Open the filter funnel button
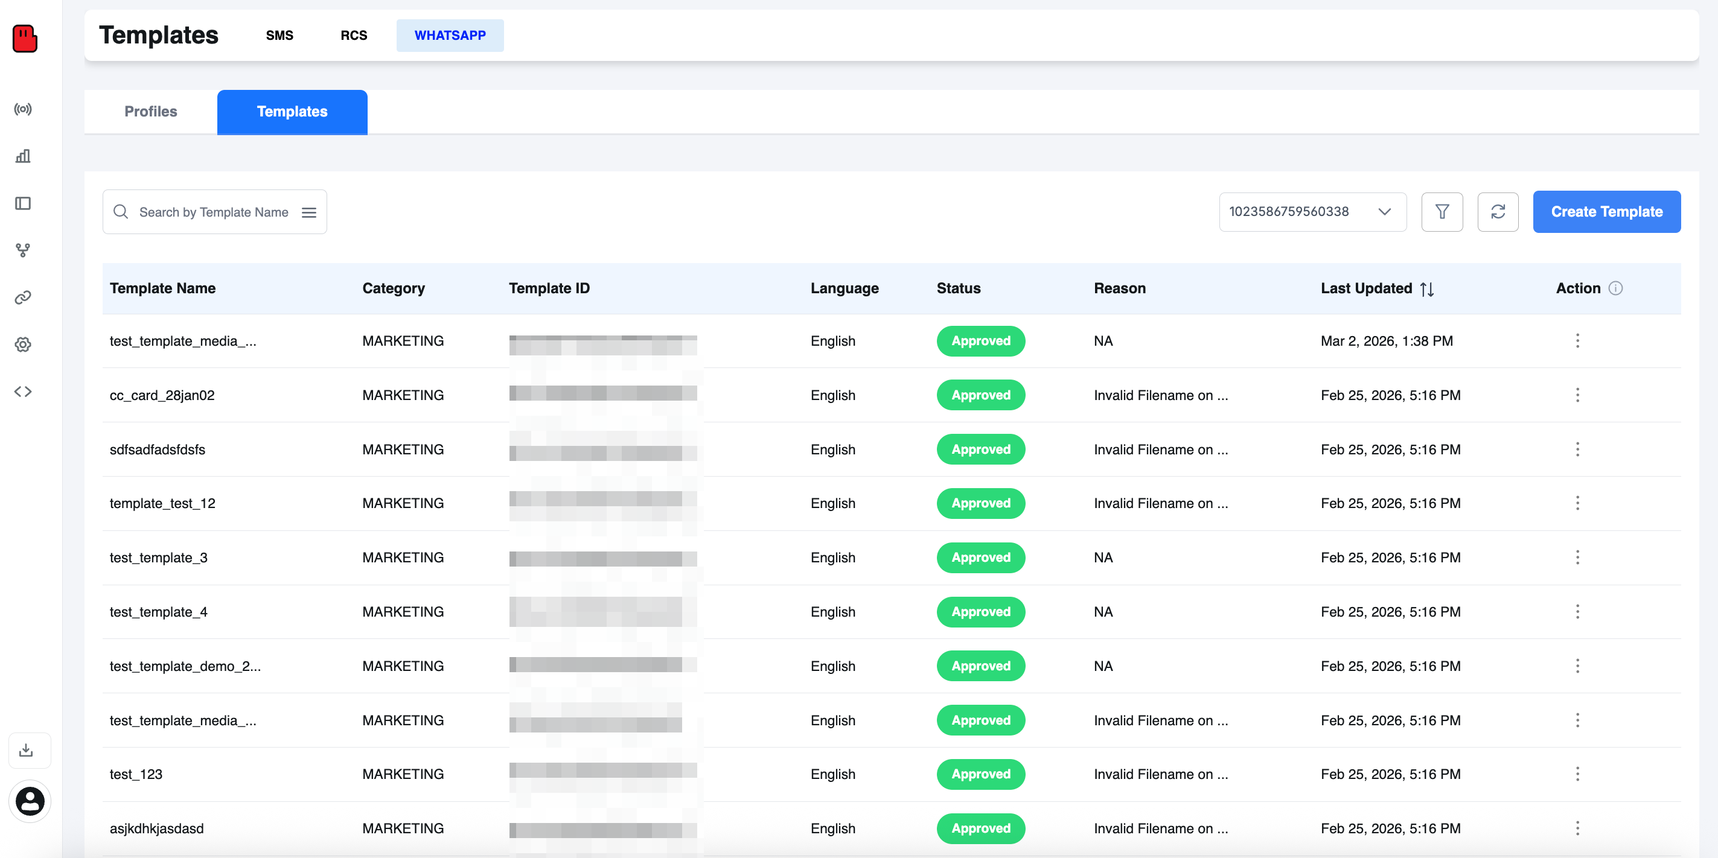 [1442, 212]
